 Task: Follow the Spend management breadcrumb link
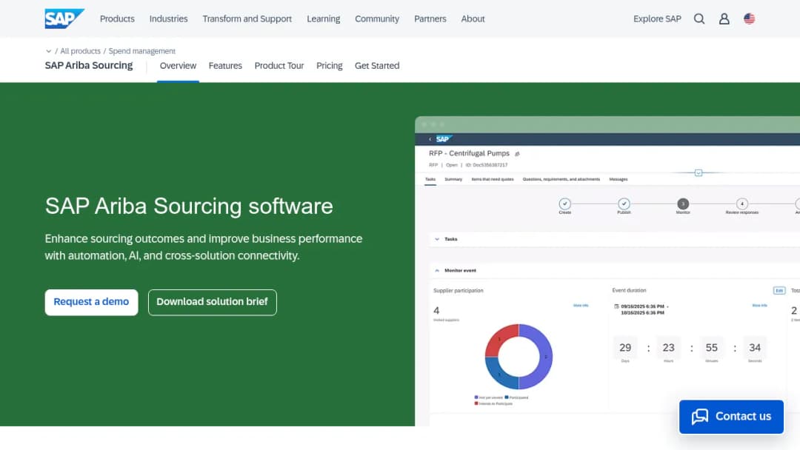pos(141,51)
